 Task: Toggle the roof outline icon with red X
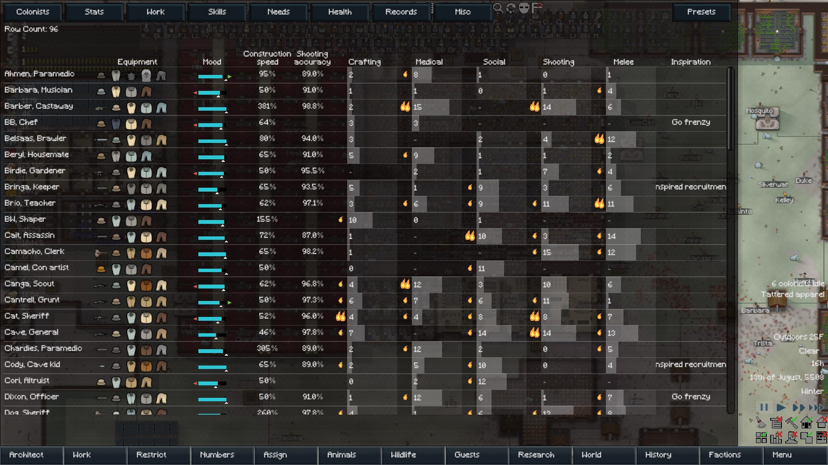point(821,422)
